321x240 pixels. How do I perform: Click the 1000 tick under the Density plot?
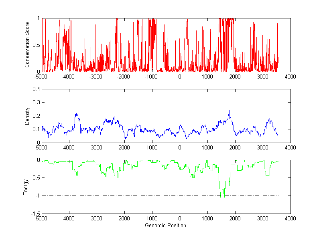(207, 147)
